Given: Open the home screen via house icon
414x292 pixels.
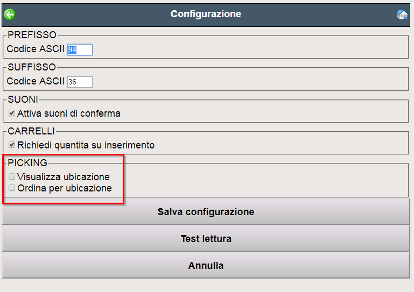Looking at the screenshot, I should tap(402, 15).
